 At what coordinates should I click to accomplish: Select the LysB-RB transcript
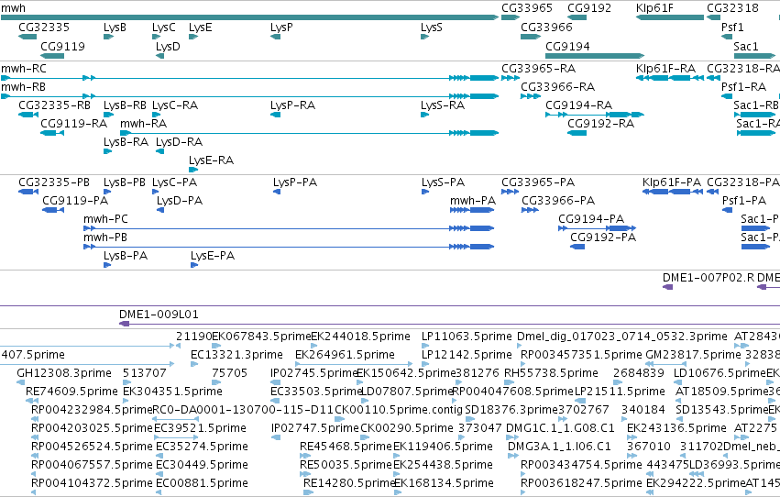pos(108,115)
